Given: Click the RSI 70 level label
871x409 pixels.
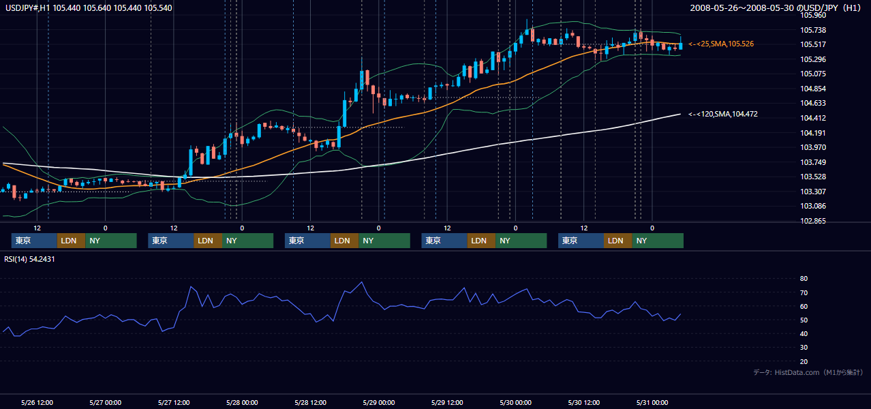Looking at the screenshot, I should (804, 292).
